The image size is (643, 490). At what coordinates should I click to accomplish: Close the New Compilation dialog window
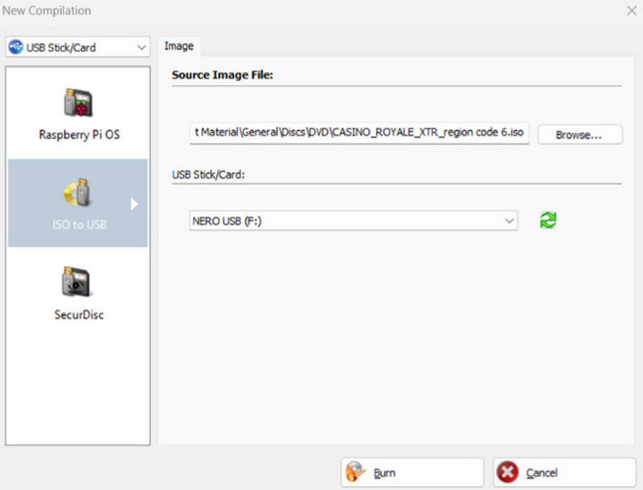tap(629, 10)
